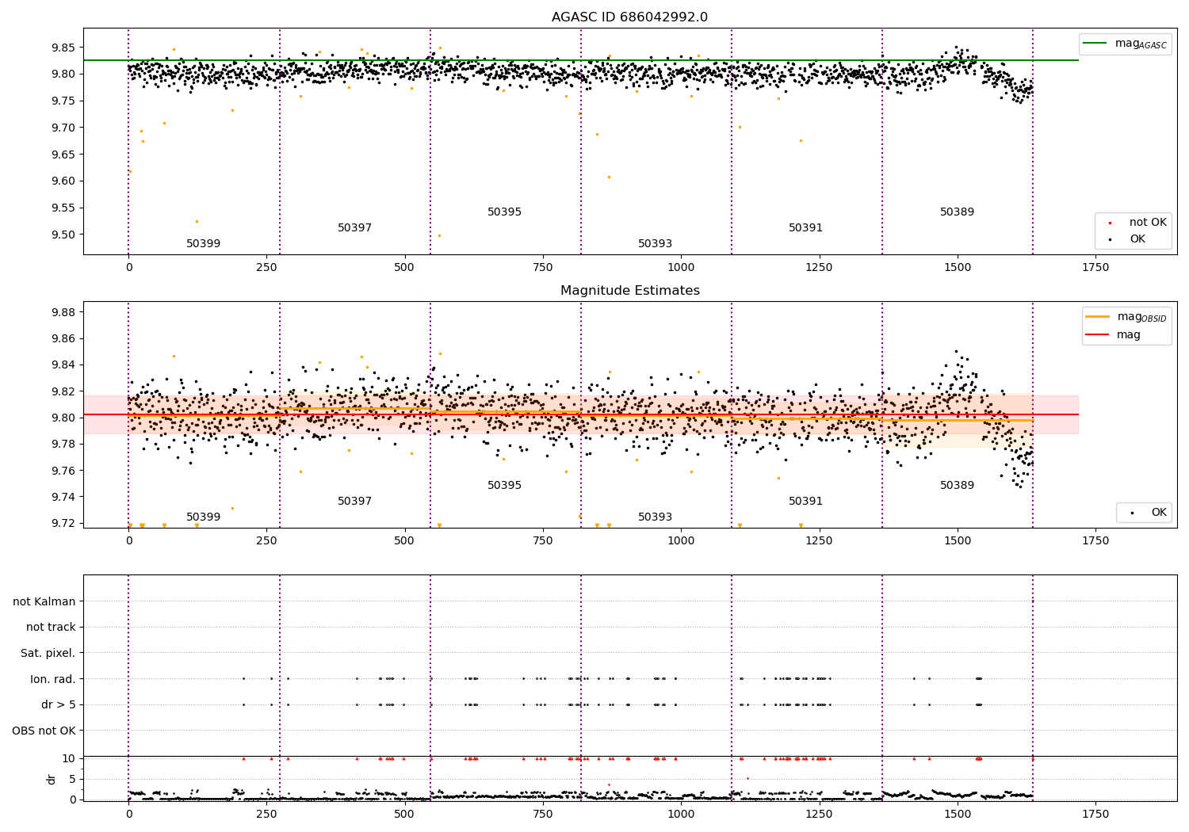Click y-tick 5 on the bottom dr axis
The width and height of the screenshot is (1189, 832).
click(72, 779)
